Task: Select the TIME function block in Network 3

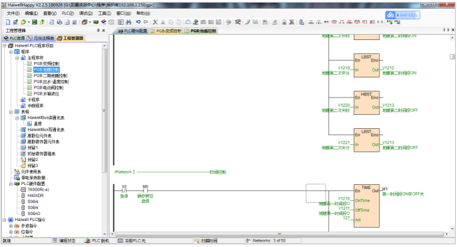Action: click(366, 206)
